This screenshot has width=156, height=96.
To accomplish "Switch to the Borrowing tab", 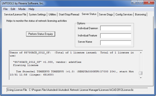I will tap(140, 14).
